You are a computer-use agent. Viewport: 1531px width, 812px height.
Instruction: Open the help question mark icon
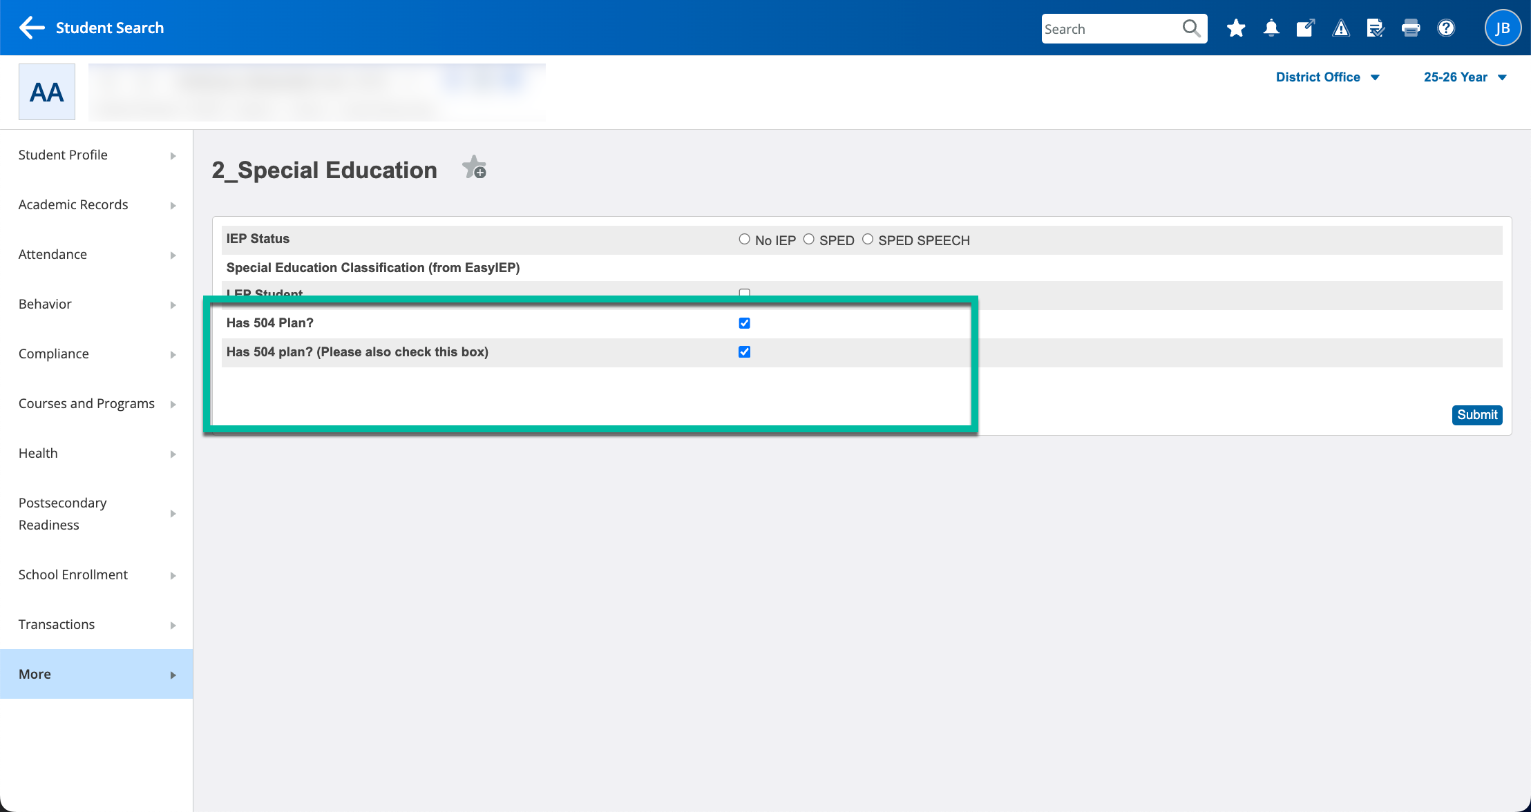point(1446,28)
